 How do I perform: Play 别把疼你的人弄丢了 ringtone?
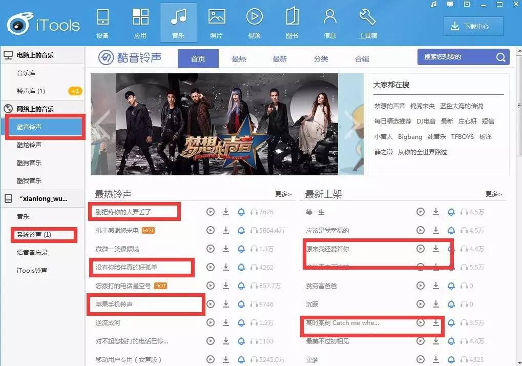click(x=211, y=212)
